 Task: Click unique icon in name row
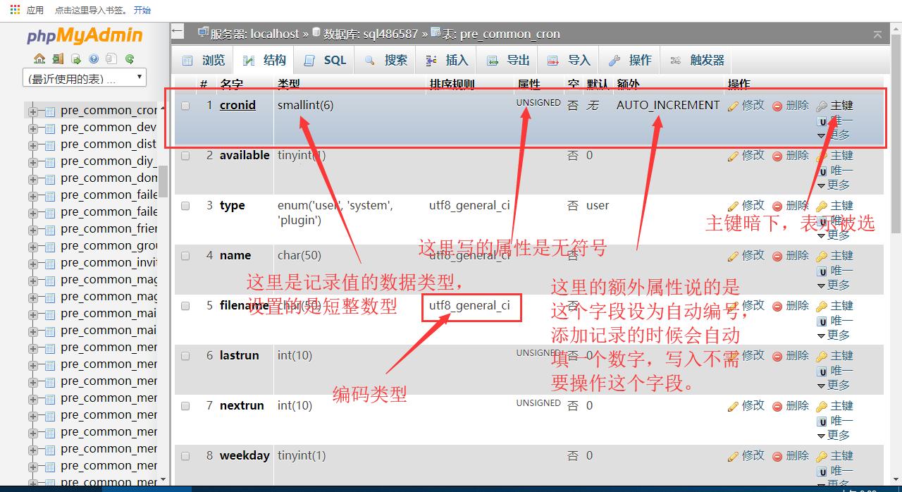[822, 271]
